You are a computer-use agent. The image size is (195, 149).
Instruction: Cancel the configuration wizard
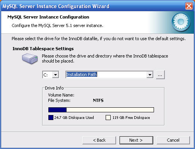coord(173,140)
